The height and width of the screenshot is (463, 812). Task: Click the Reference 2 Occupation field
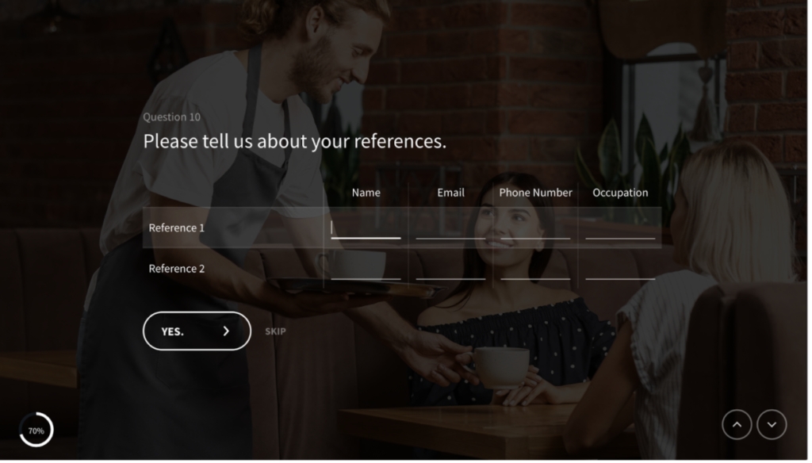pyautogui.click(x=623, y=271)
